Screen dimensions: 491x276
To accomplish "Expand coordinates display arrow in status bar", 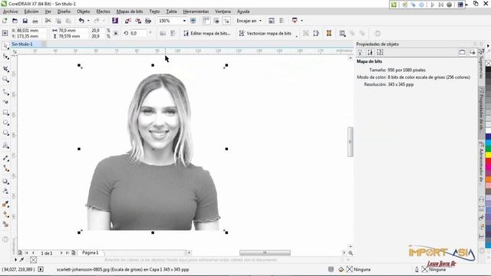I will (x=41, y=269).
